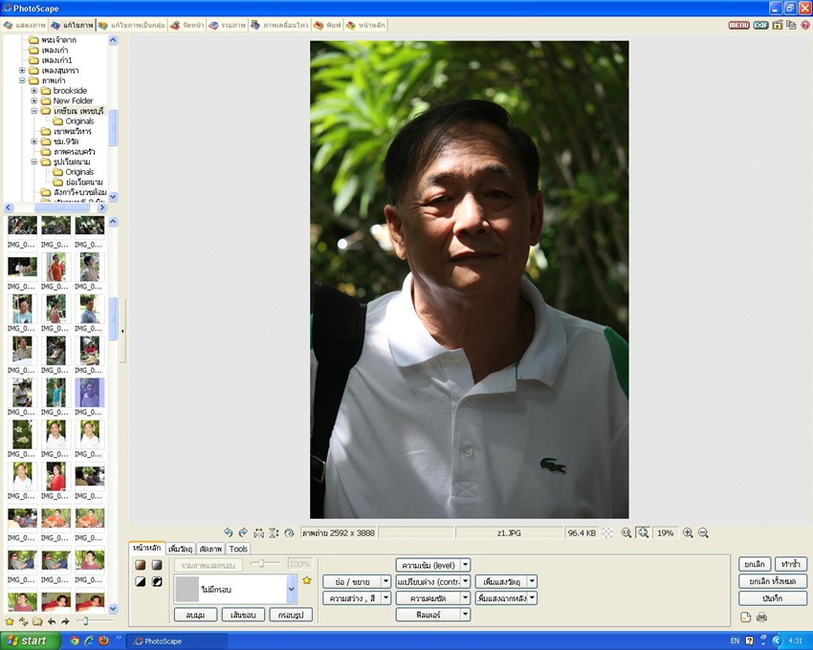Image resolution: width=813 pixels, height=650 pixels.
Task: Apply the grayscale quick button
Action: click(157, 565)
